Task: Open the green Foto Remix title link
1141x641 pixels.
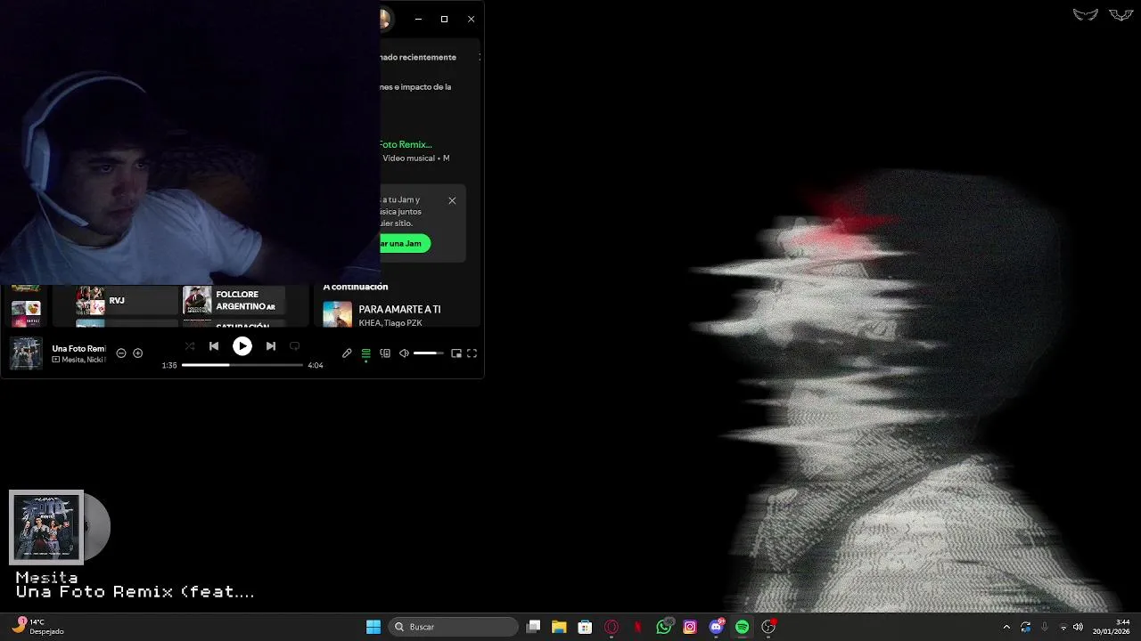Action: [406, 144]
